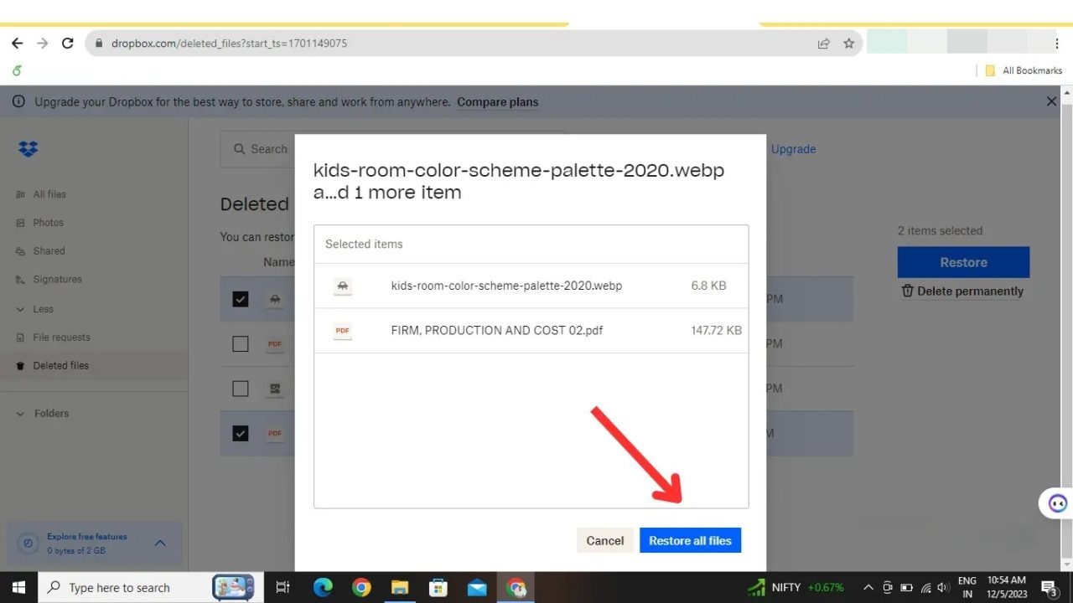
Task: Click the browser address bar
Action: pyautogui.click(x=335, y=43)
